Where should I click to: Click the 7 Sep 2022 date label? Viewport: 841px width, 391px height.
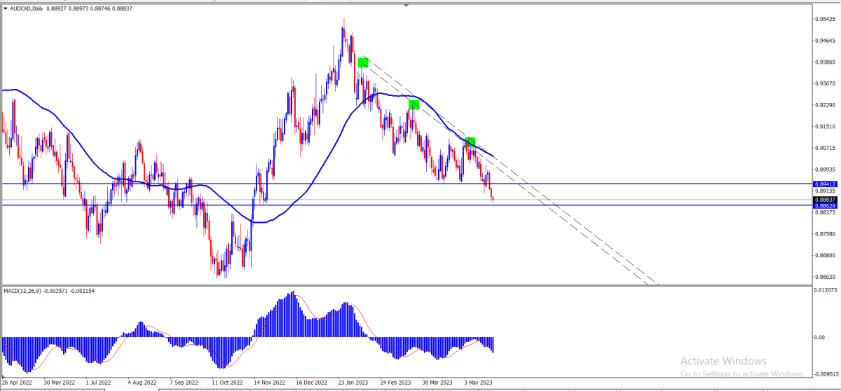(185, 383)
